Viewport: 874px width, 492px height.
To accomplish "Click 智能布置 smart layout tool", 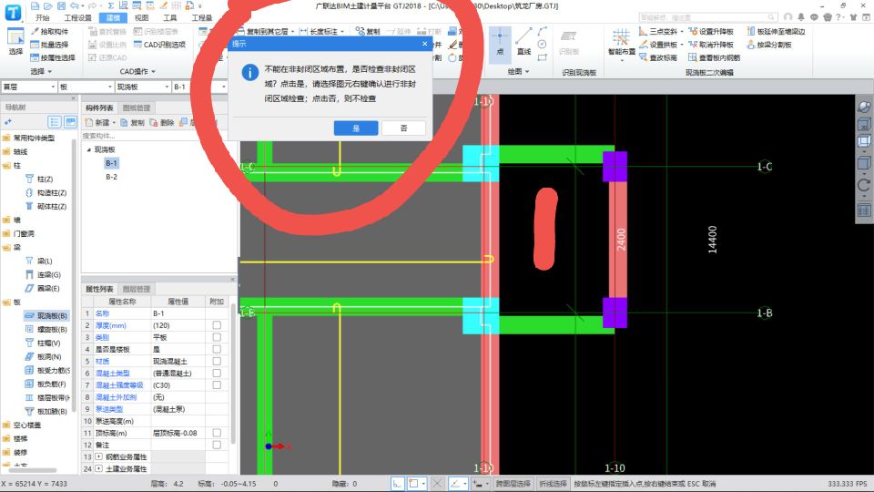I will 622,44.
